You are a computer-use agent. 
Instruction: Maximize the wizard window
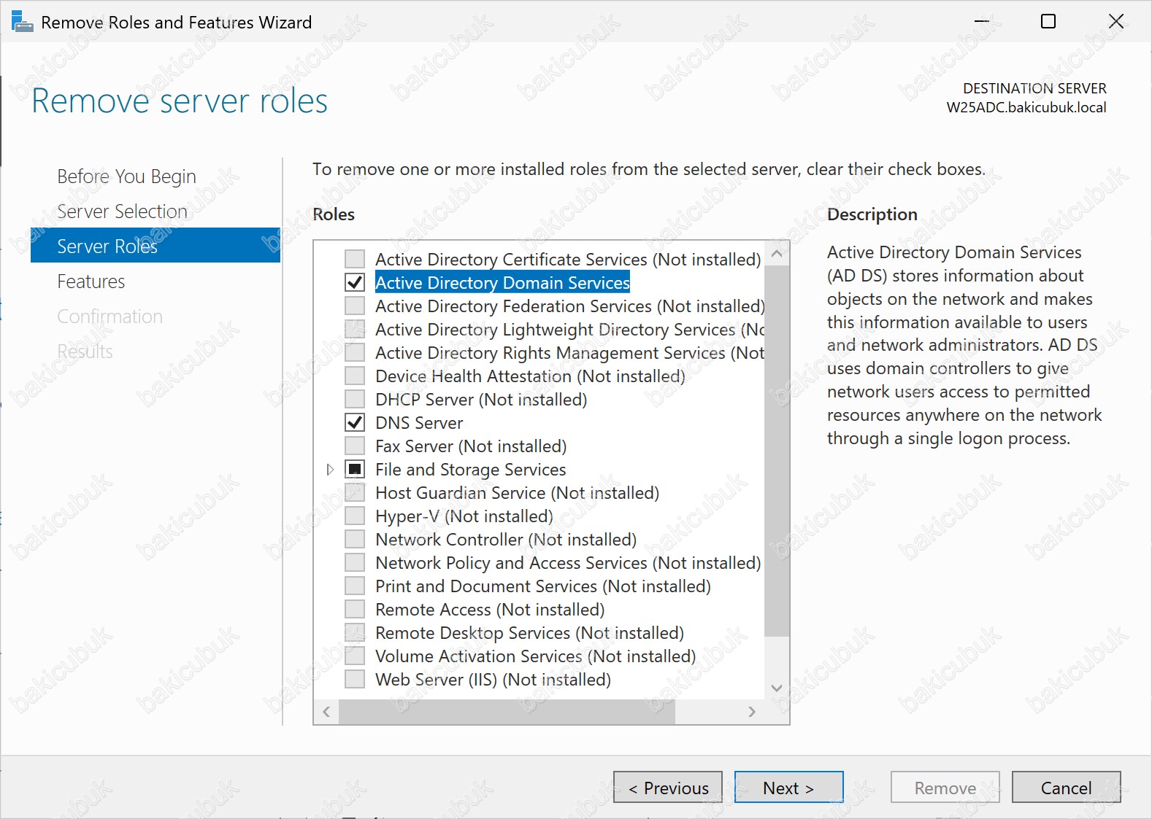(x=1048, y=22)
